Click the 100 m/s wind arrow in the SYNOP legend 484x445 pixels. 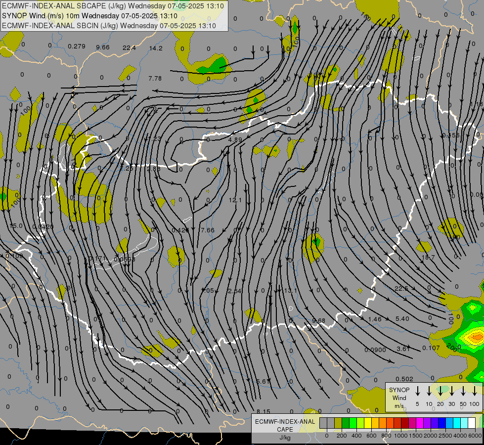point(475,391)
